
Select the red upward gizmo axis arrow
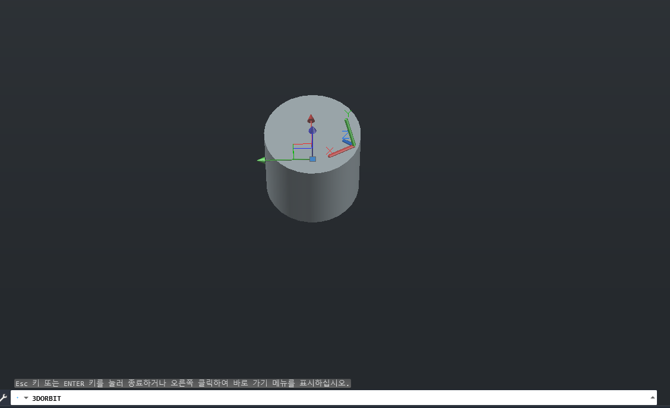pyautogui.click(x=311, y=118)
